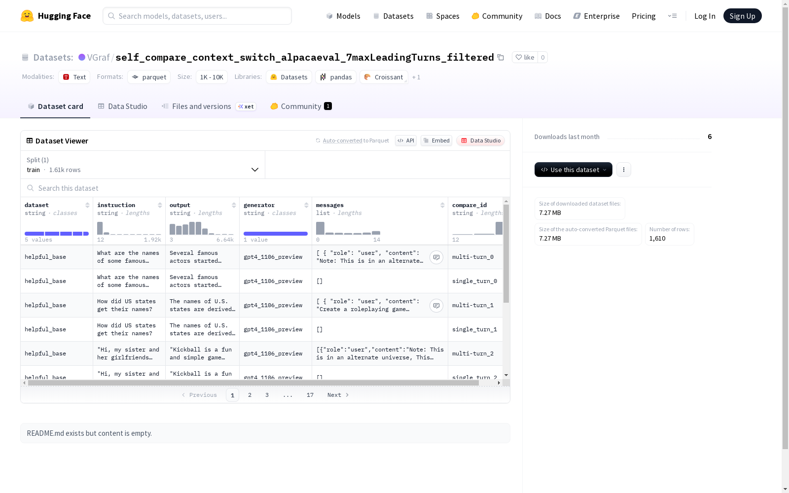The image size is (789, 493).
Task: Go to Spaces in top navigation
Action: pos(443,16)
